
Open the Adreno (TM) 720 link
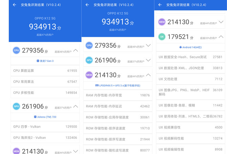(x=45, y=117)
